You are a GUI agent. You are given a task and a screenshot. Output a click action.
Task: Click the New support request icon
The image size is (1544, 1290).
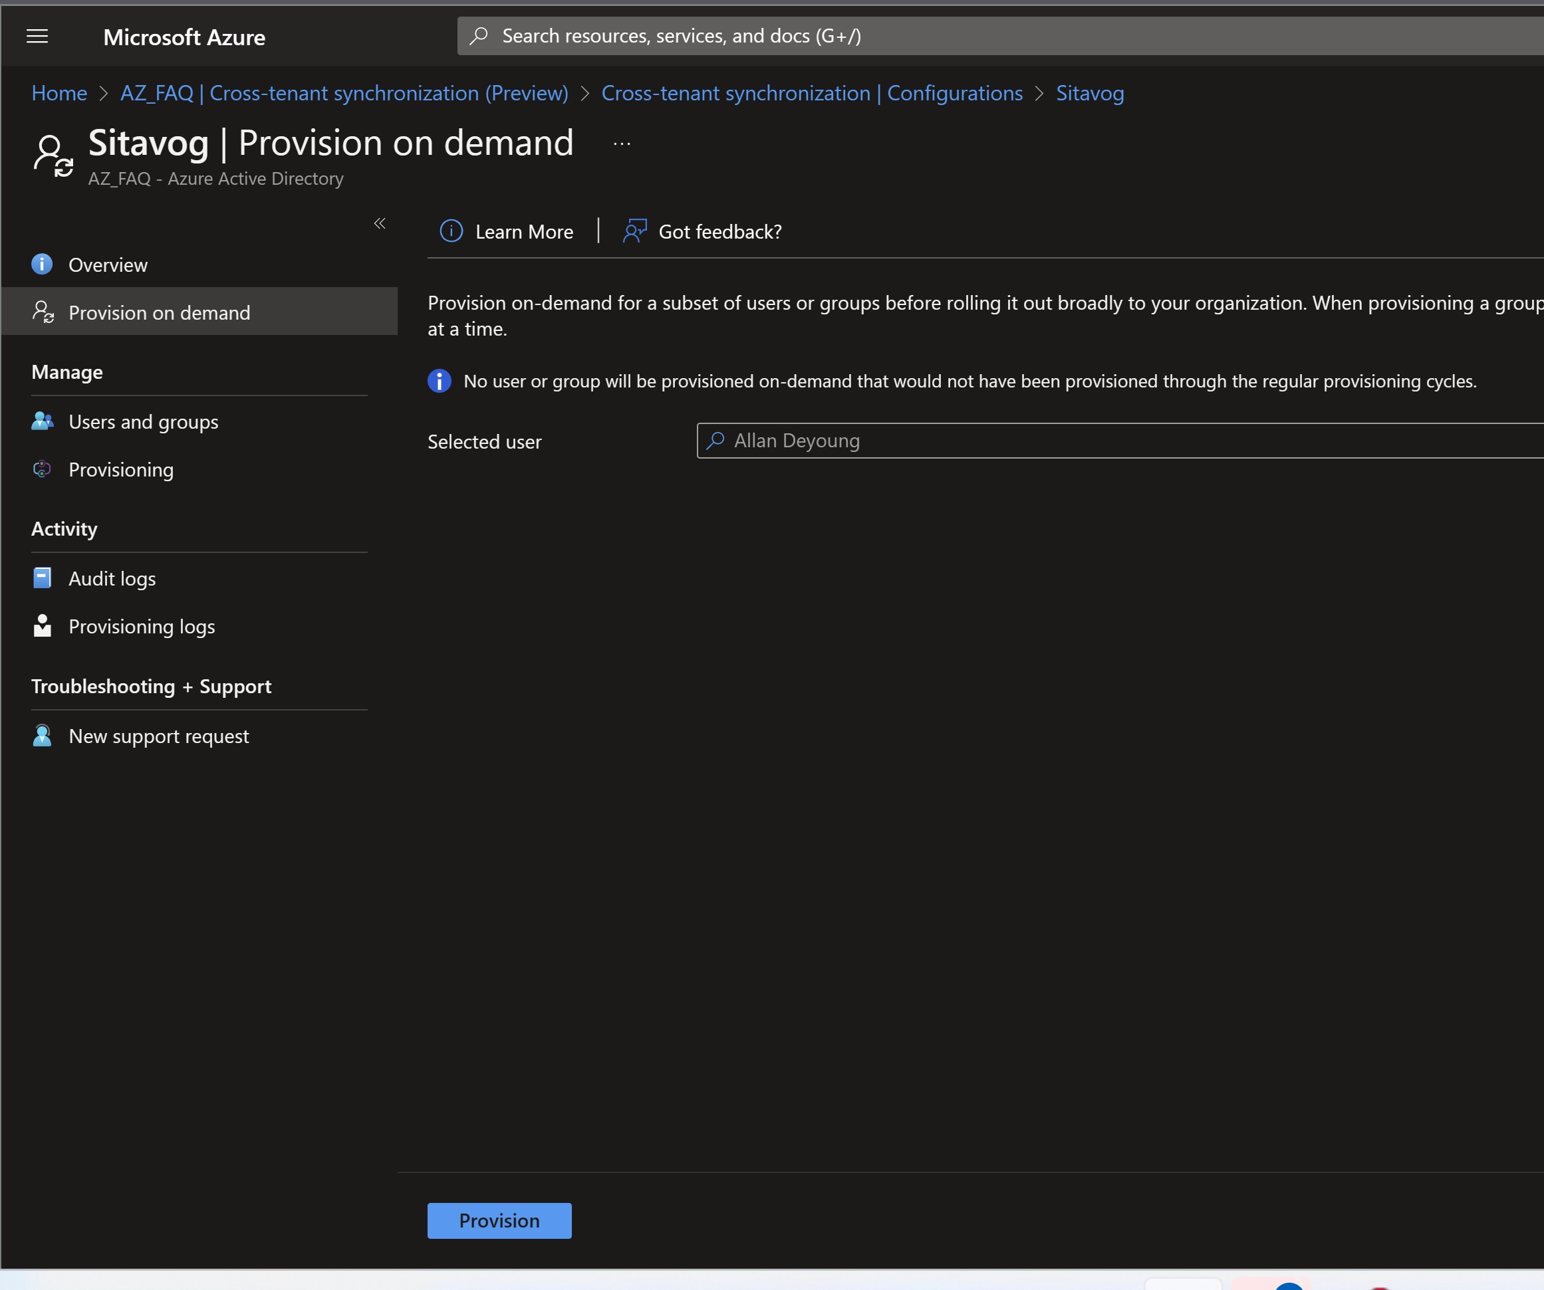tap(42, 735)
